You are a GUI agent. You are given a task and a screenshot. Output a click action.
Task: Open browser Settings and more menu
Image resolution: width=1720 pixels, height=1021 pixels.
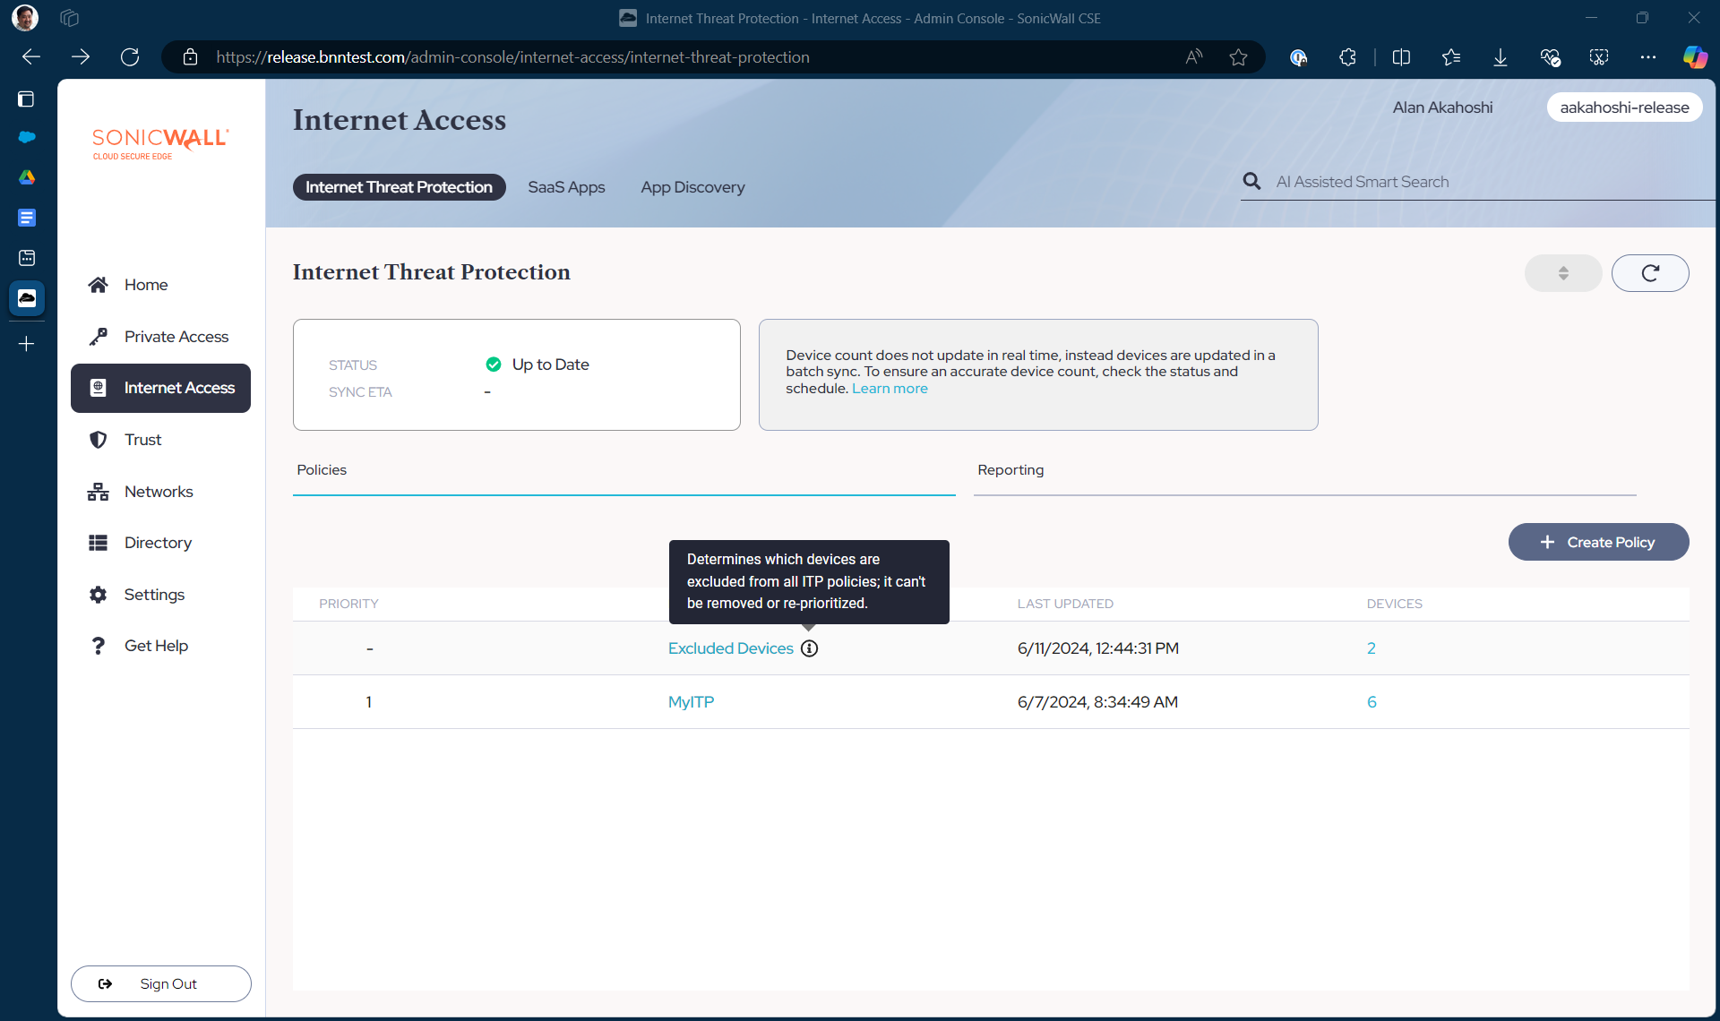1647,57
